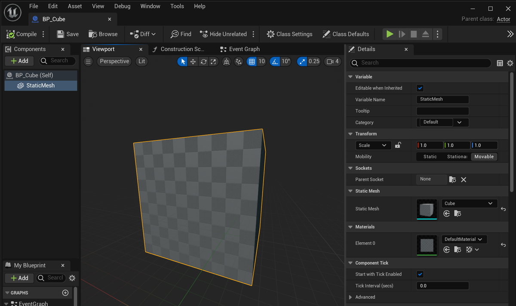Open the Perspective view mode dropdown
The image size is (516, 306).
click(x=114, y=62)
